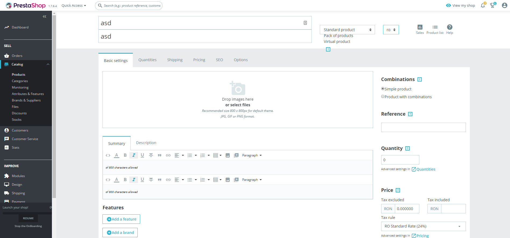Screen dimensions: 510x238
Task: Collapse the sidebar with the double chevron icon
Action: [44, 17]
